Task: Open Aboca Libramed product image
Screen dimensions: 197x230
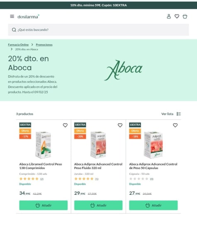Action: [44, 145]
